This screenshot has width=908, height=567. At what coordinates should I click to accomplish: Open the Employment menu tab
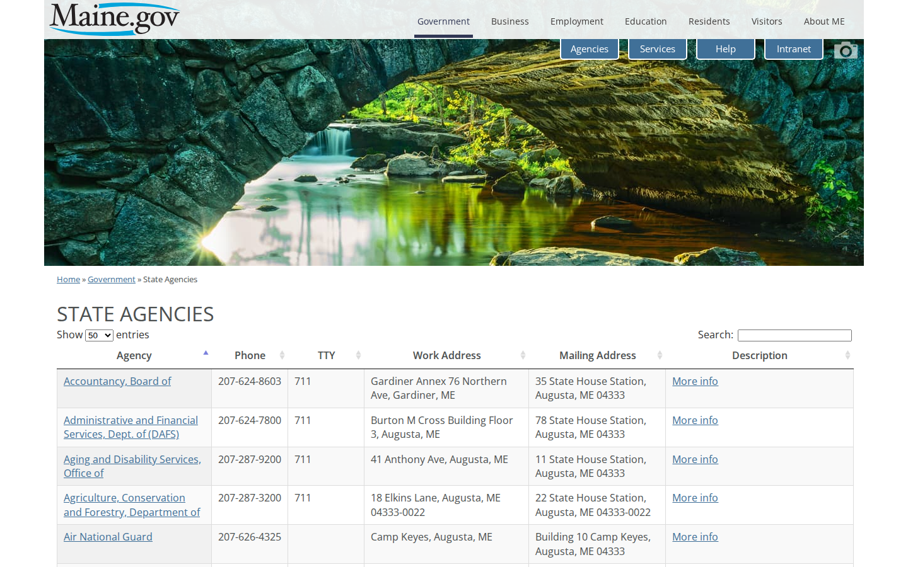pos(577,21)
